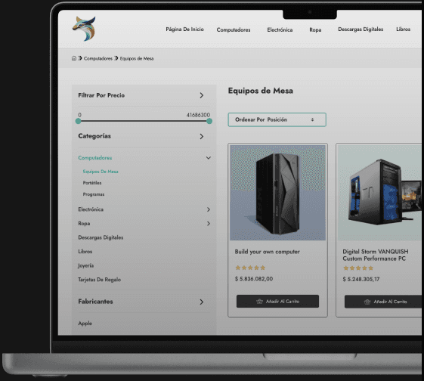The image size is (424, 381).
Task: Collapse the Computadores category chevron
Action: (208, 158)
